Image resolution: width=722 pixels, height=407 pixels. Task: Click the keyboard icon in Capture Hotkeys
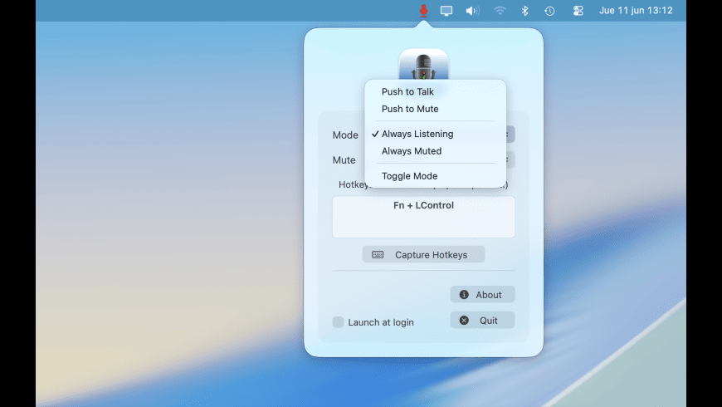pyautogui.click(x=378, y=254)
